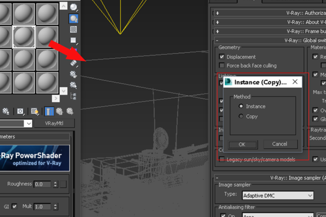Screen dimensions: 326x217
Task: Expand the V-Ray:: About V-Ray rollout
Action: pyautogui.click(x=217, y=22)
